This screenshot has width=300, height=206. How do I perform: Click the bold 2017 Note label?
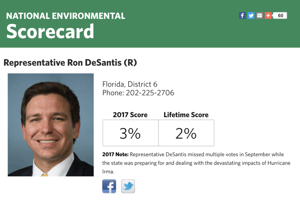tap(115, 154)
